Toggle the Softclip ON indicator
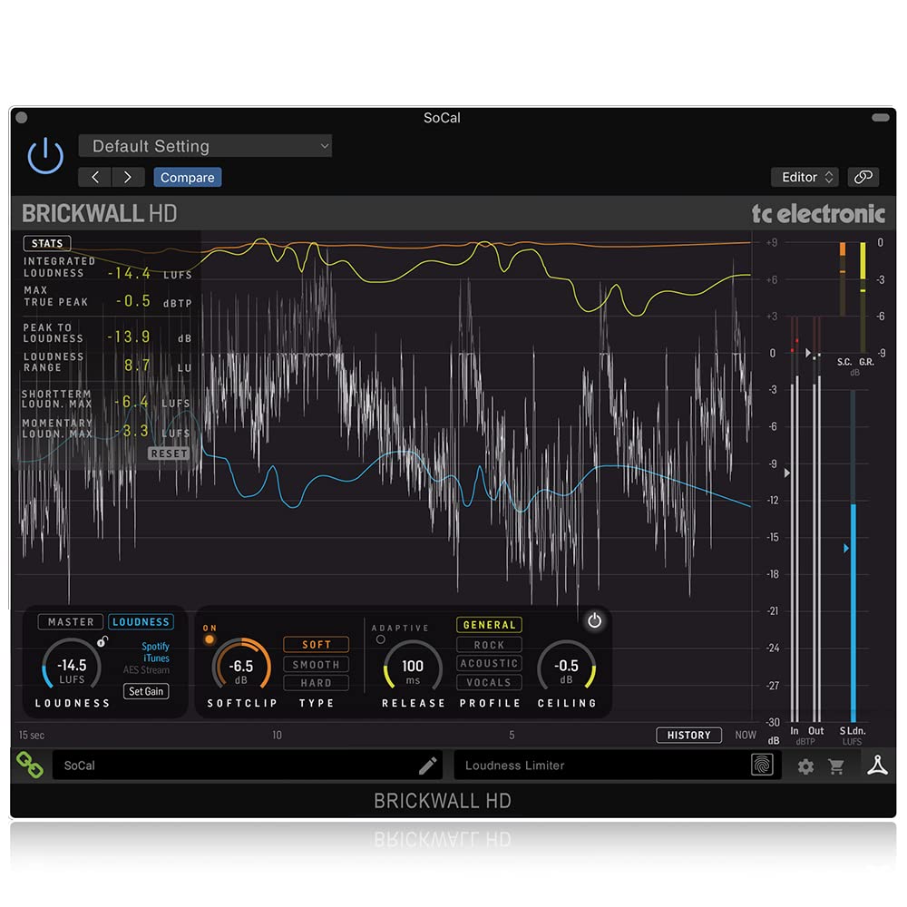 pos(210,639)
